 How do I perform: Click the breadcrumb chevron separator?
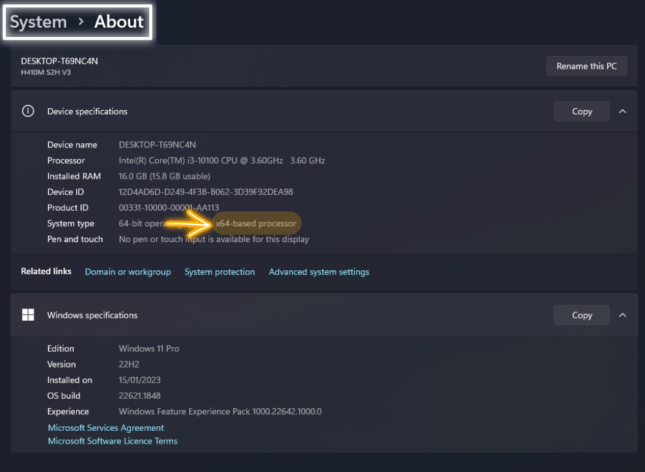[x=80, y=22]
